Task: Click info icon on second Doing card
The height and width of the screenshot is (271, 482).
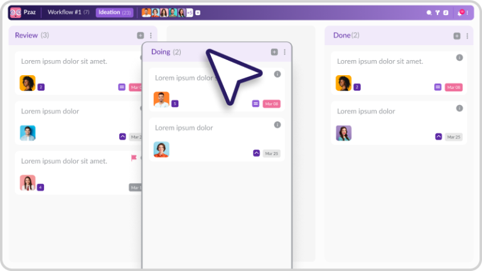Action: (x=277, y=125)
